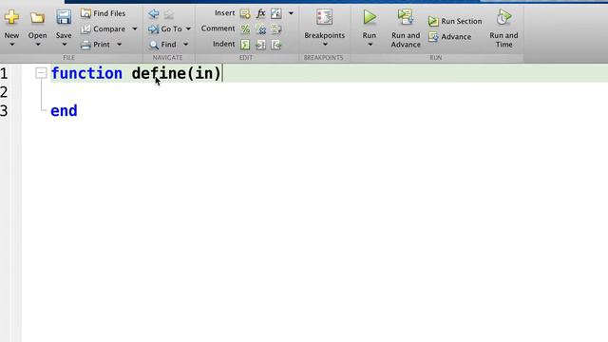Click the Print button
The width and height of the screenshot is (608, 342).
(x=95, y=45)
